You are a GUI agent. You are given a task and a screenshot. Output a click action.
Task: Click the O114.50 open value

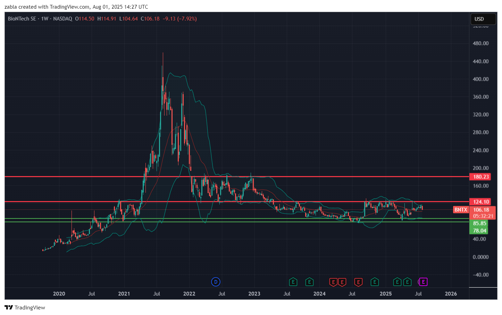coord(85,19)
